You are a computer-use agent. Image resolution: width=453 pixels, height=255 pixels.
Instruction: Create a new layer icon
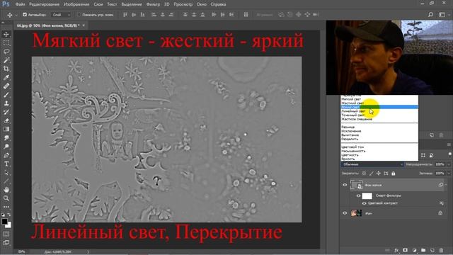point(432,250)
